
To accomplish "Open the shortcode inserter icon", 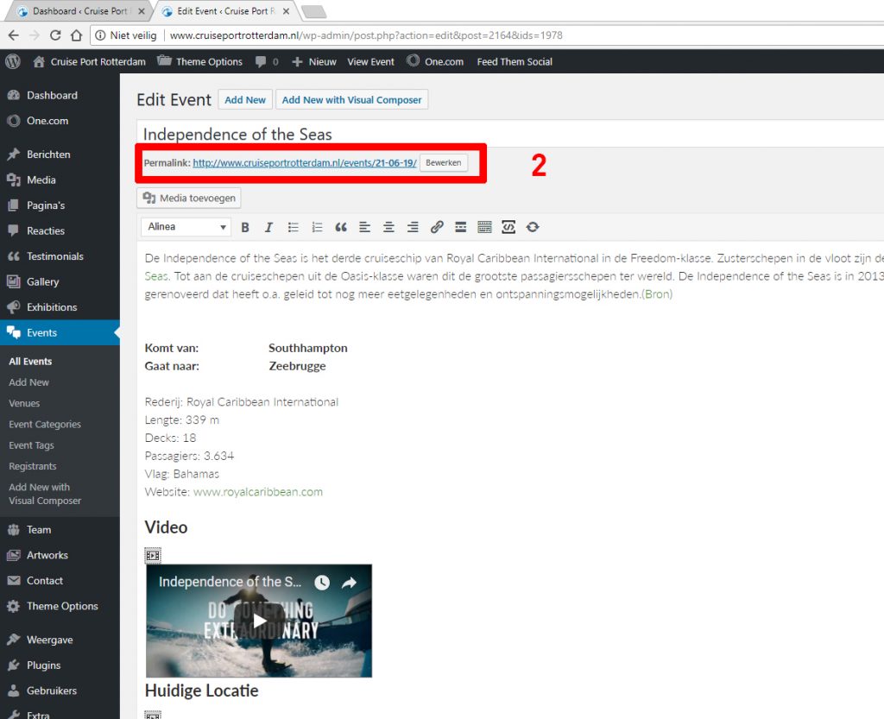I will 508,227.
